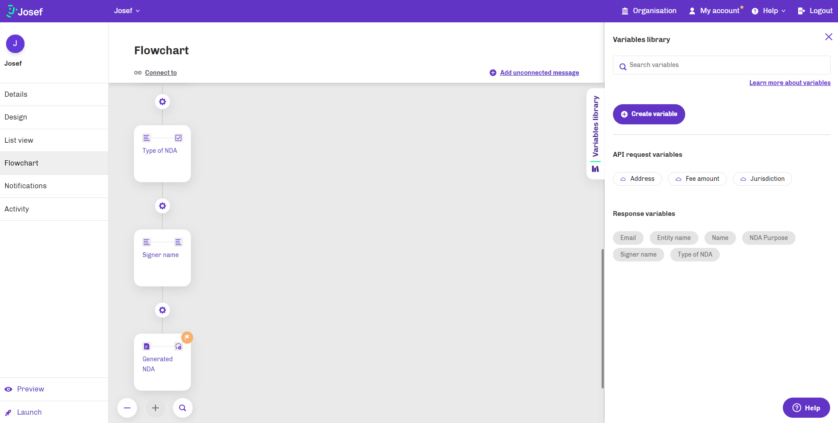The width and height of the screenshot is (838, 423).
Task: Select the Email response variable
Action: point(628,238)
